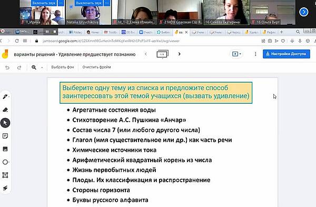
Task: Expand the zoom level dropdown arrow
Action: point(42,67)
